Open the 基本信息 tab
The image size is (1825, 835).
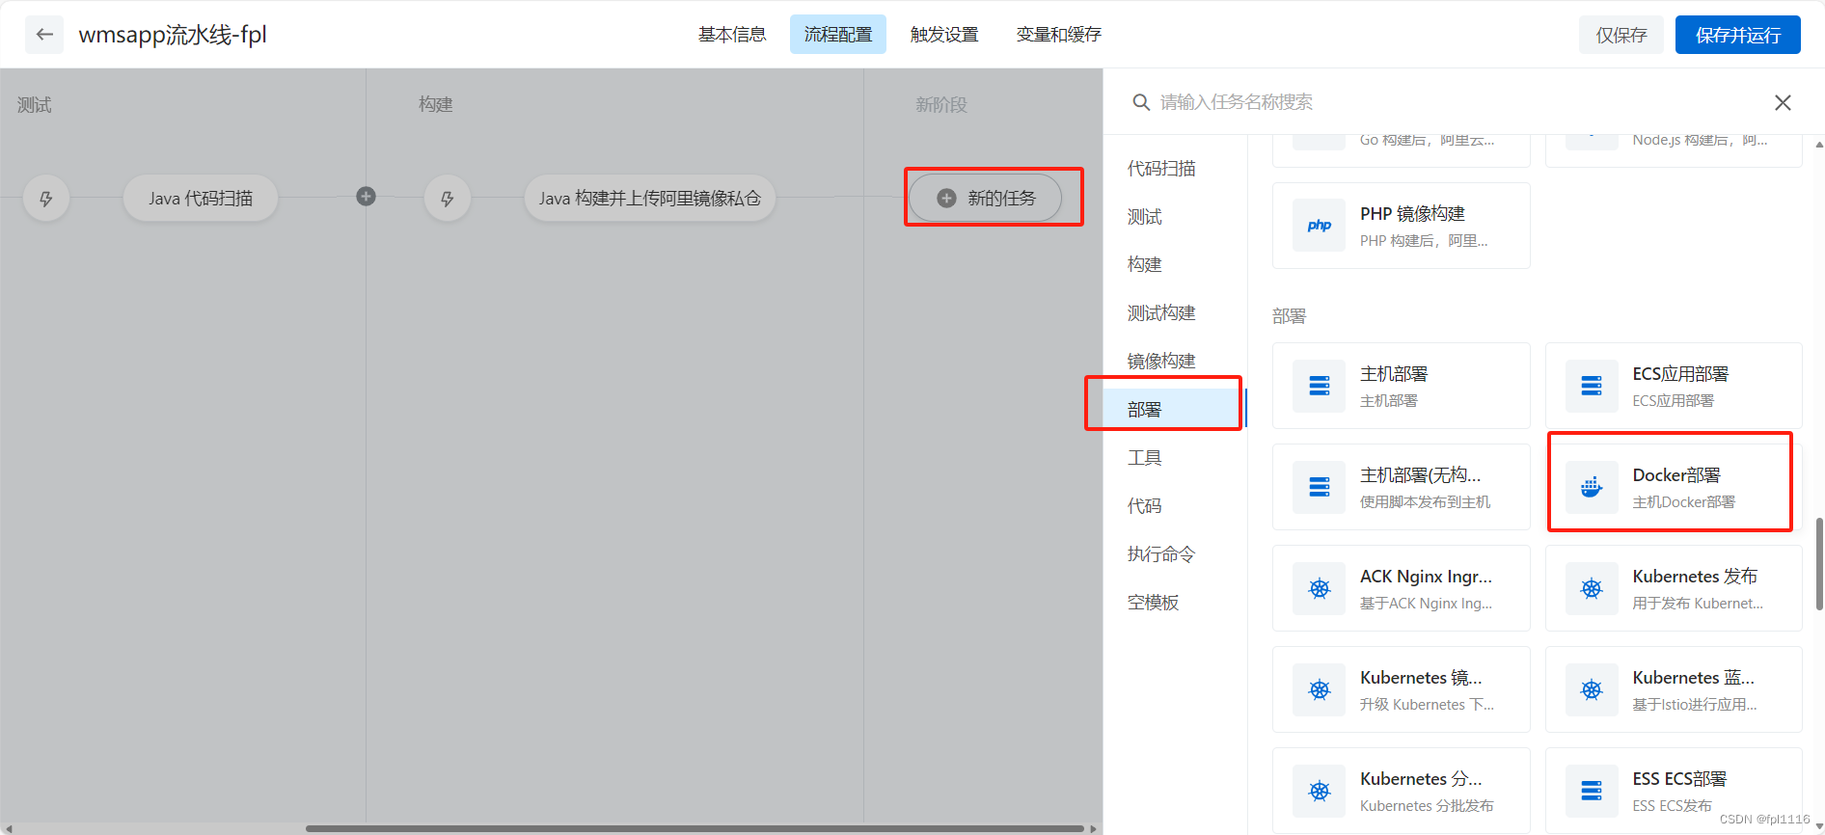coord(732,35)
